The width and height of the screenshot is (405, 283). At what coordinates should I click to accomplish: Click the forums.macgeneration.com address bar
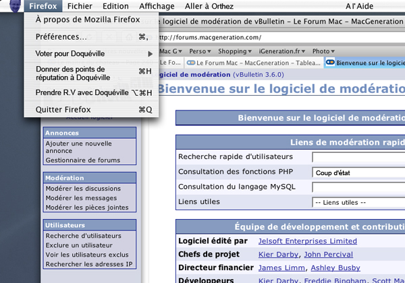[x=270, y=37]
